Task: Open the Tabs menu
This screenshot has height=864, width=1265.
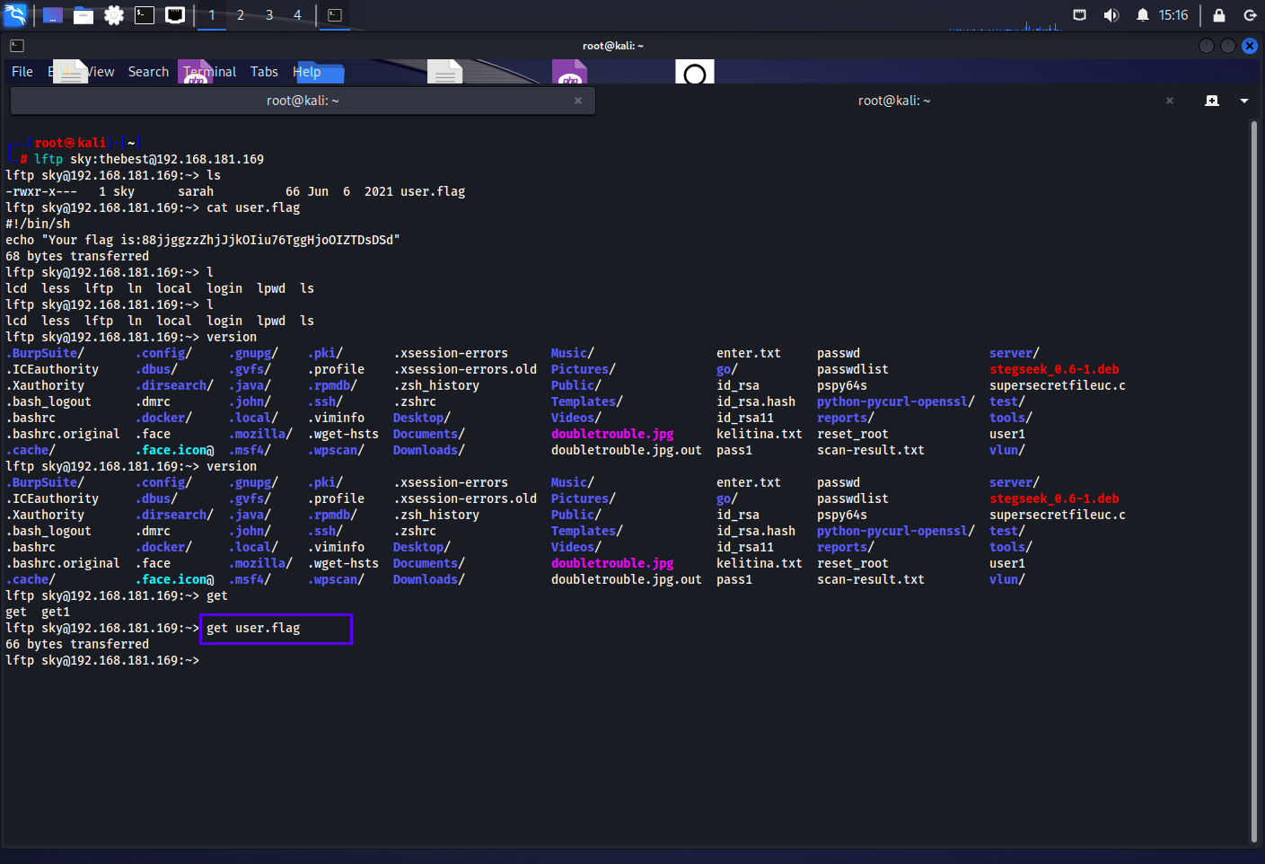Action: 264,72
